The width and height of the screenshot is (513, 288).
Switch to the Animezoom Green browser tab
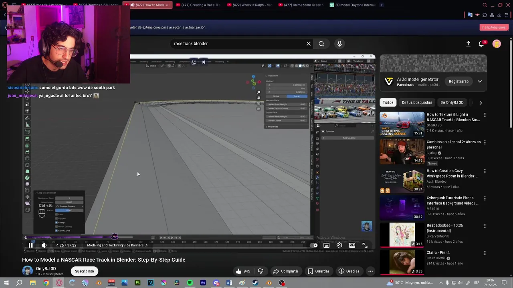(301, 5)
